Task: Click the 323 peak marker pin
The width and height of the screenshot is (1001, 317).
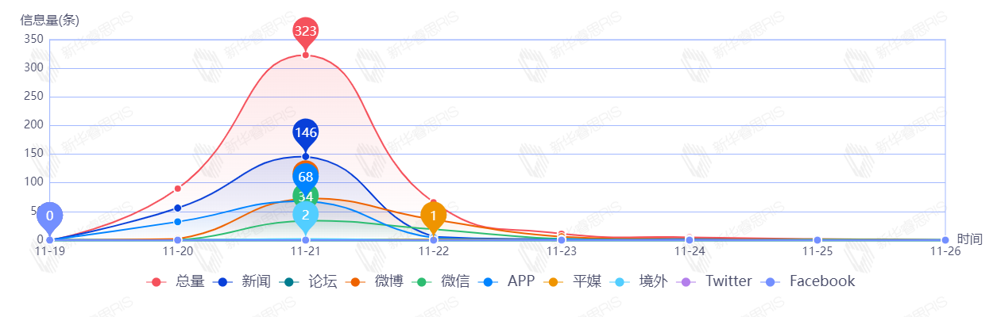Action: [306, 32]
